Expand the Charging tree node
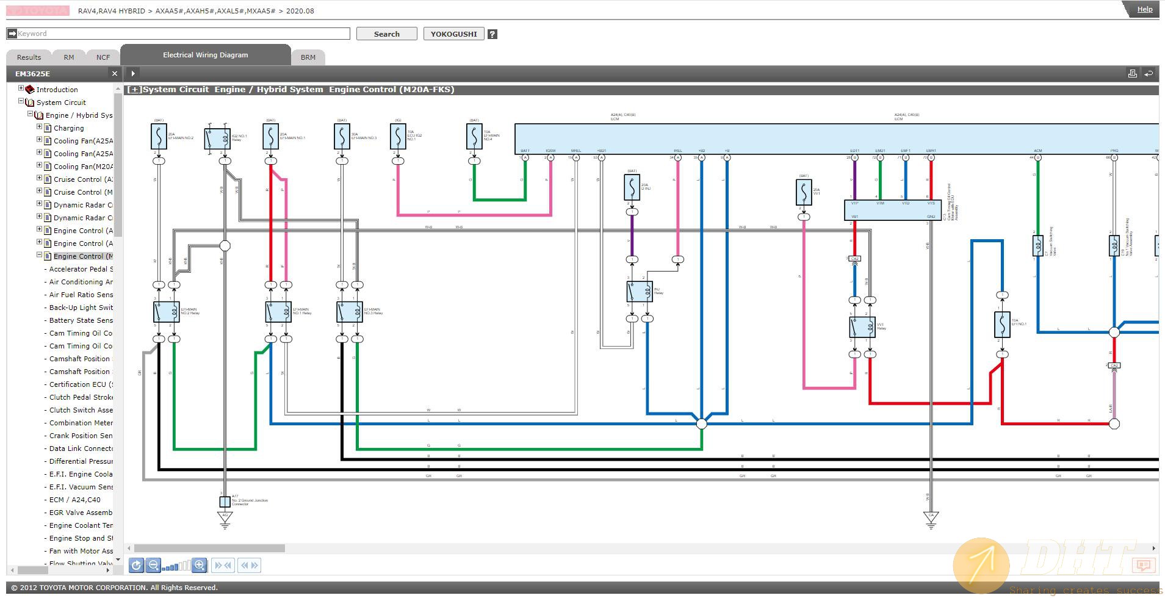This screenshot has width=1165, height=598. (39, 127)
